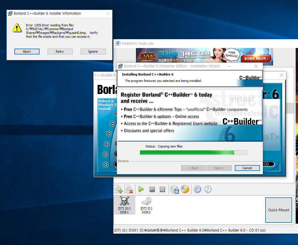The height and width of the screenshot is (245, 298).
Task: Click the G toolbar icon beside stop
Action: coord(162,189)
